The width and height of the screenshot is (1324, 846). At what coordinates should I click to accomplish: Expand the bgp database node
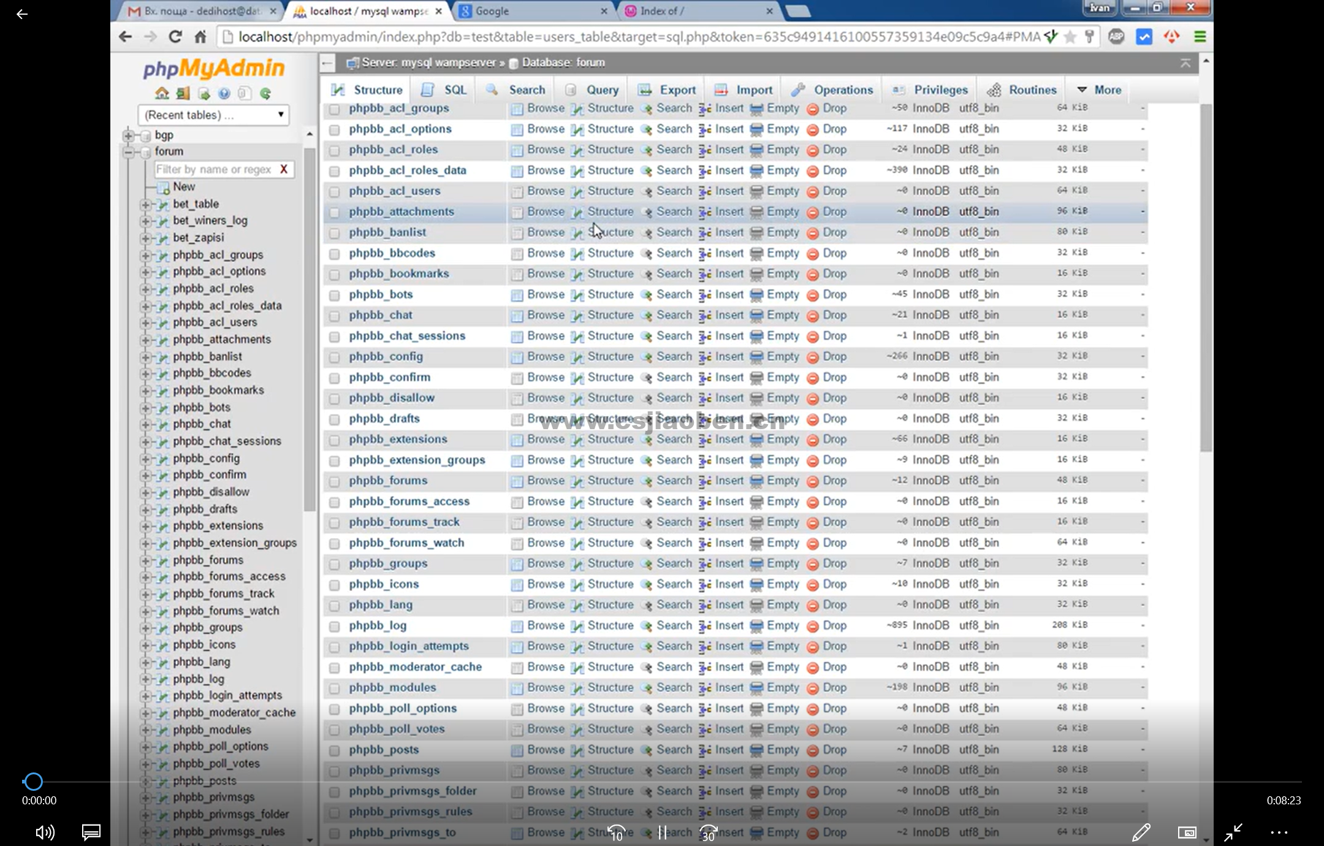[128, 135]
